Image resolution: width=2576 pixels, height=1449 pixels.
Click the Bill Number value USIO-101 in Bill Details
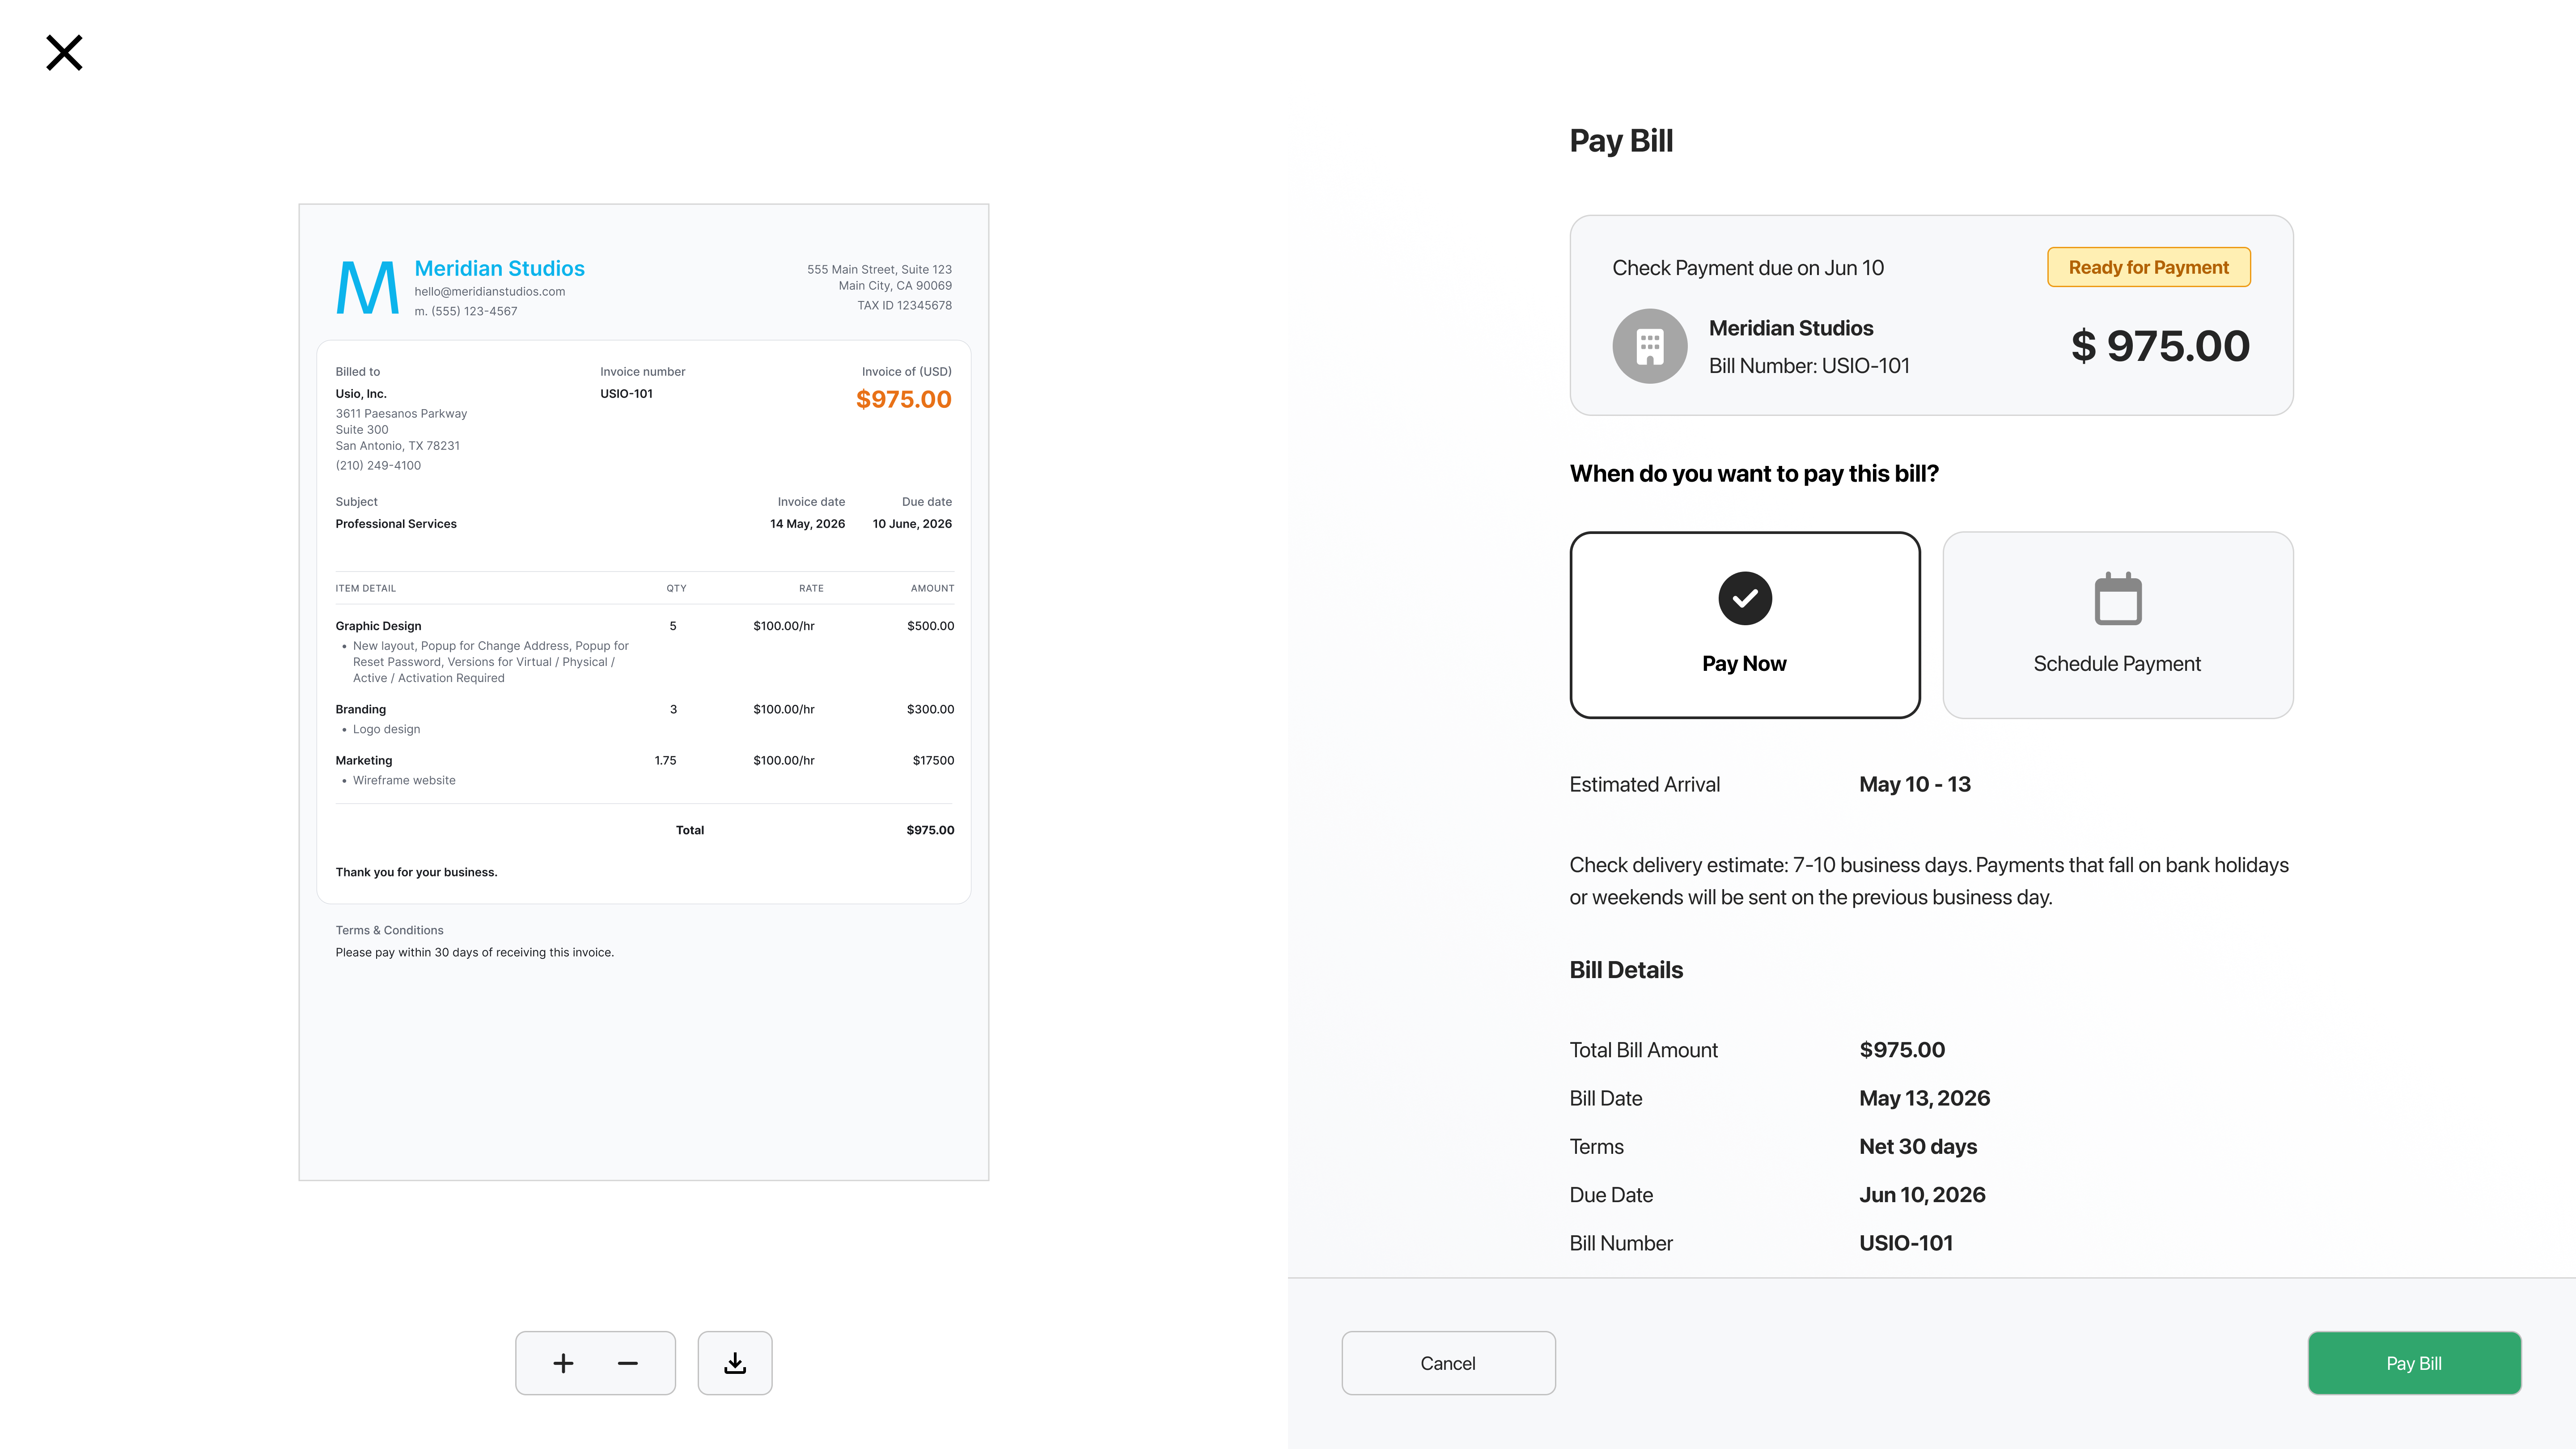[1906, 1243]
